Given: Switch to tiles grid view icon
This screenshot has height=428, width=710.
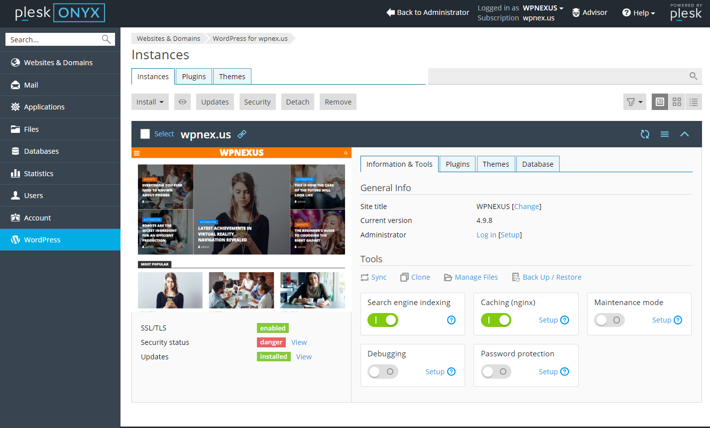Looking at the screenshot, I should click(677, 102).
